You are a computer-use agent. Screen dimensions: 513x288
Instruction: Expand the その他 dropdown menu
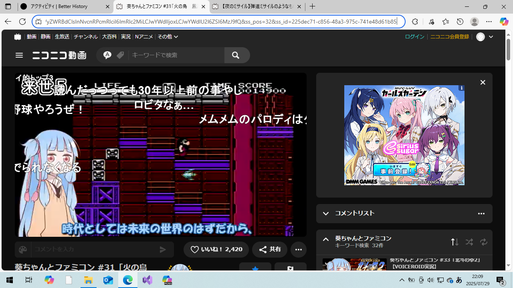[168, 36]
